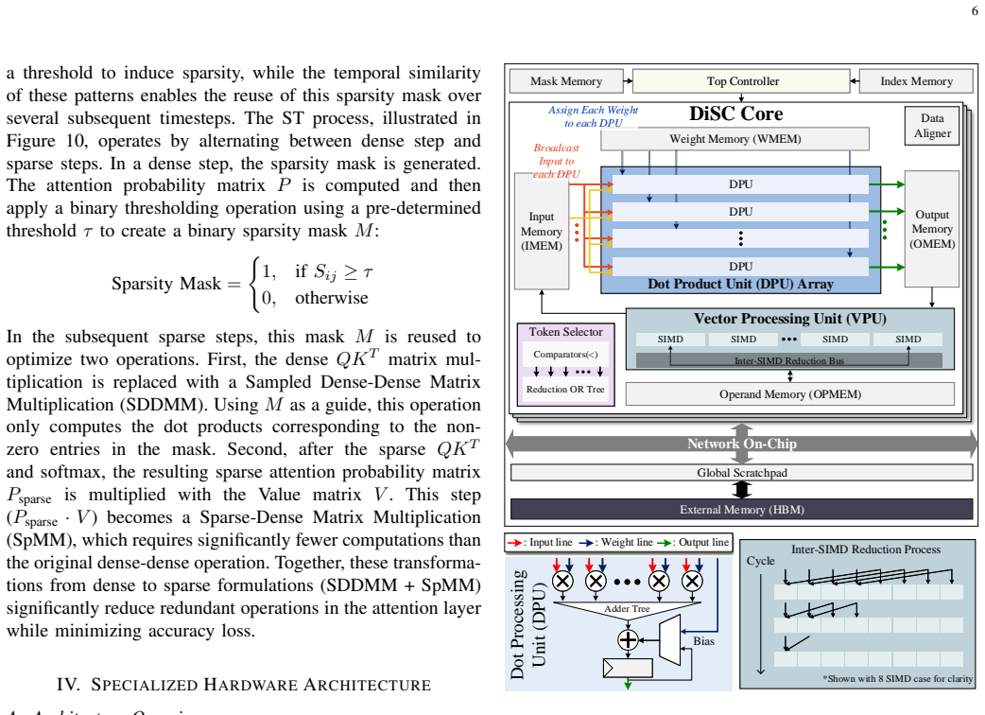Viewport: 985px width, 715px height.
Task: Click the Operand Memory (OPMEM) block
Action: tap(789, 394)
